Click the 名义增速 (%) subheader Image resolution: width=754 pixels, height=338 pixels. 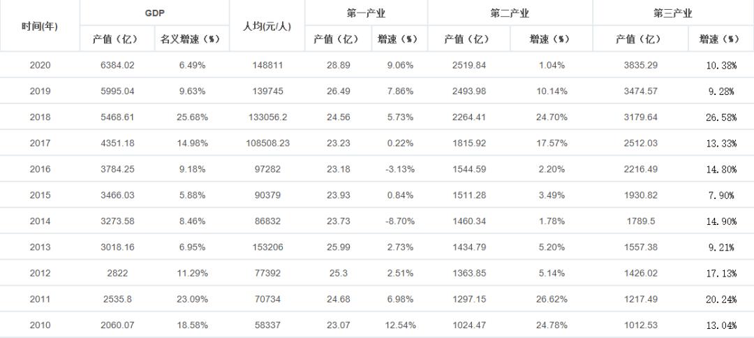point(191,39)
